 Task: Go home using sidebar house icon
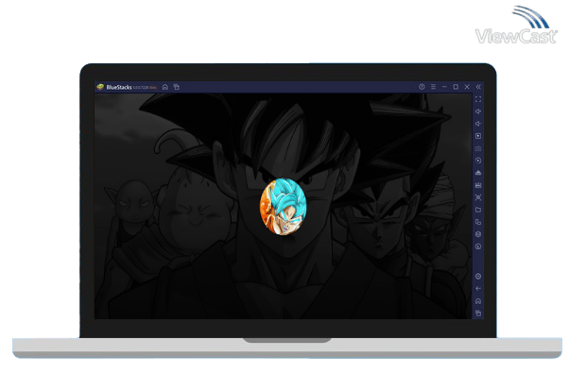coord(478,301)
